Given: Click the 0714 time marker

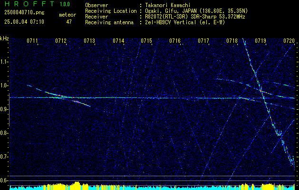Looking at the screenshot, I should click(x=118, y=40).
